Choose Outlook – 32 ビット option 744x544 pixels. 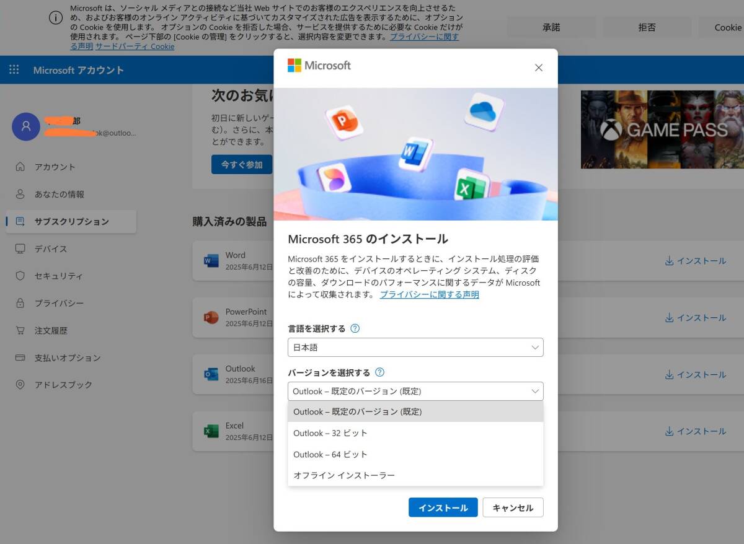(415, 433)
